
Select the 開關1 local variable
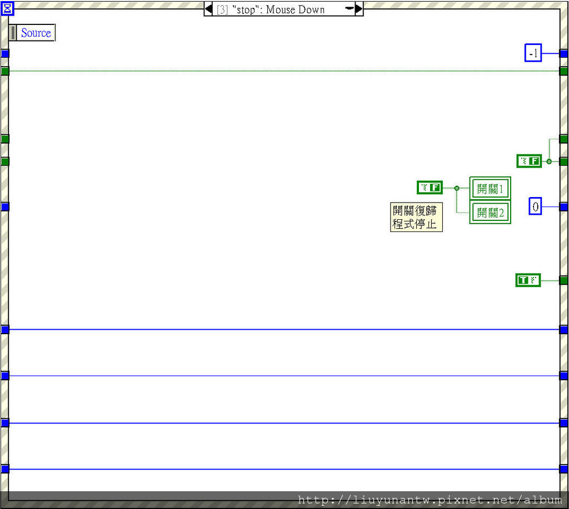[490, 189]
